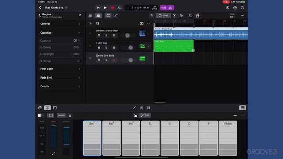Switch to the grid view button
283x159 pixels.
tap(91, 15)
